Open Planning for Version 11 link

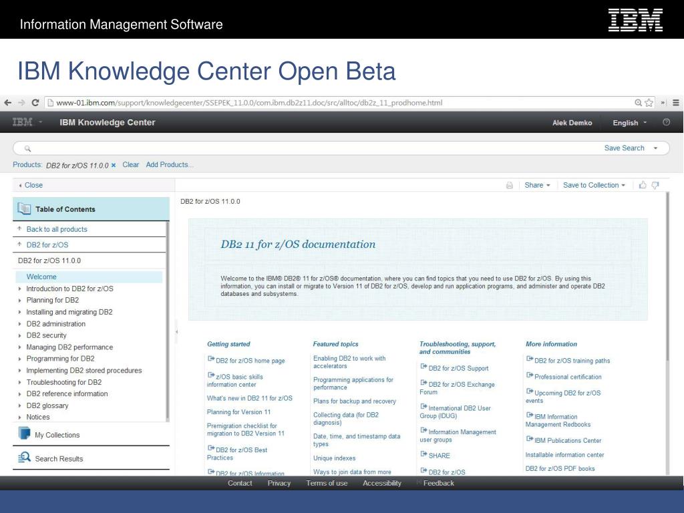coord(238,412)
